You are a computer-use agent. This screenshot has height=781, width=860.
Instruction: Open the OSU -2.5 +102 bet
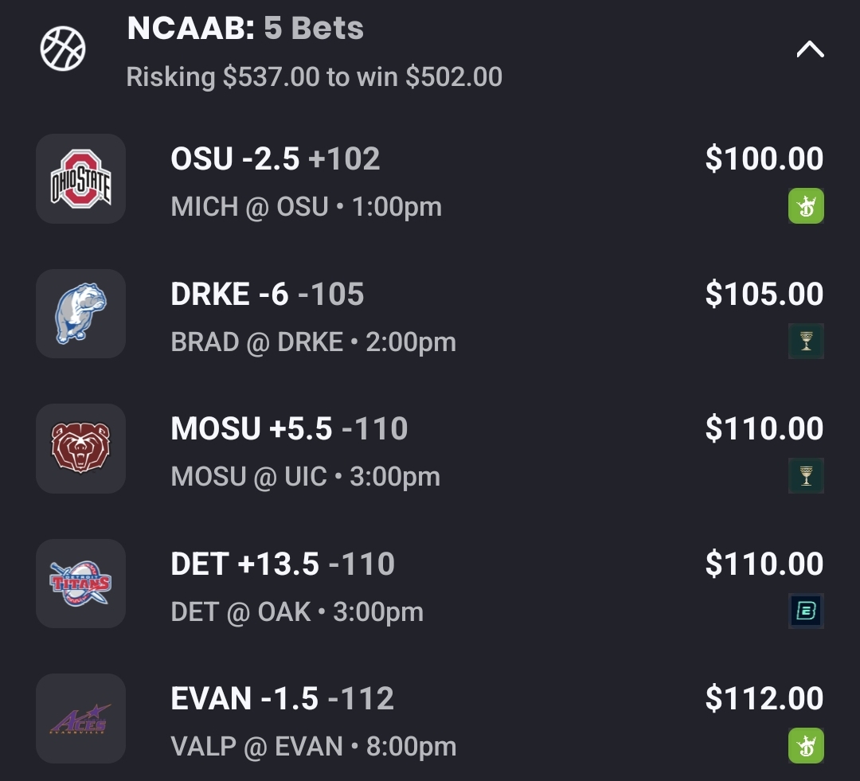pos(275,159)
